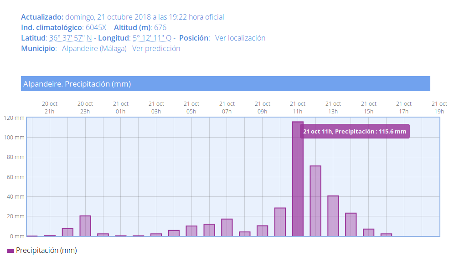The image size is (449, 267).
Task: Toggle the Precipitación (mm) legend series
Action: coord(46,250)
